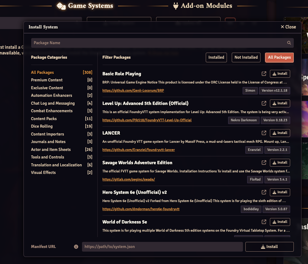Open external link icon for LANCER
Screen dimensions: 308x264
click(264, 132)
